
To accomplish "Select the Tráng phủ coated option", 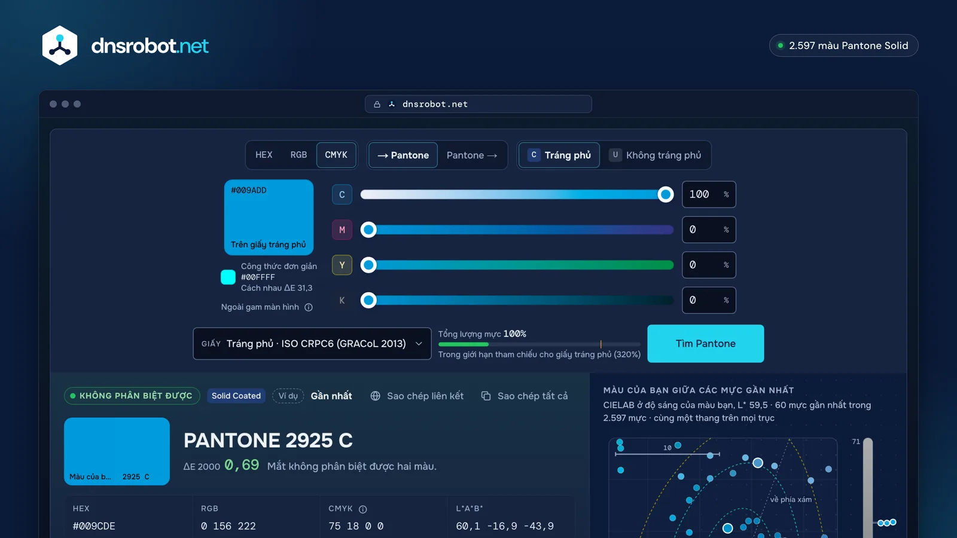I will (x=559, y=155).
